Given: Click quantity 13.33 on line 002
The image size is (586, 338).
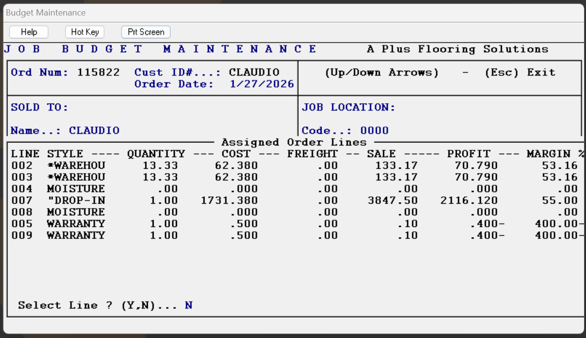Looking at the screenshot, I should (160, 165).
